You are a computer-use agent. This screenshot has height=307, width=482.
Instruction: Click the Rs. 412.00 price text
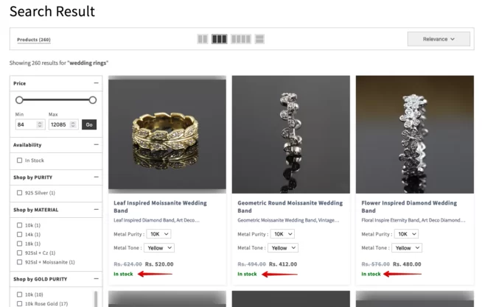click(283, 264)
